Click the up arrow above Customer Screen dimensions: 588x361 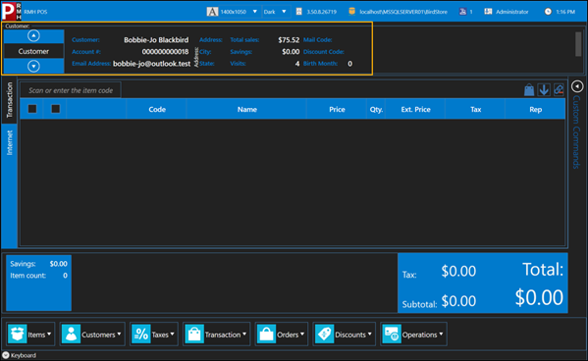33,36
